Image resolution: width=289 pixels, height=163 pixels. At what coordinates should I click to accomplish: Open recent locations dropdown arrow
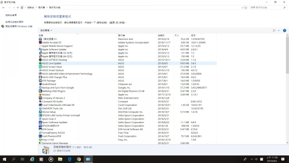[14, 8]
